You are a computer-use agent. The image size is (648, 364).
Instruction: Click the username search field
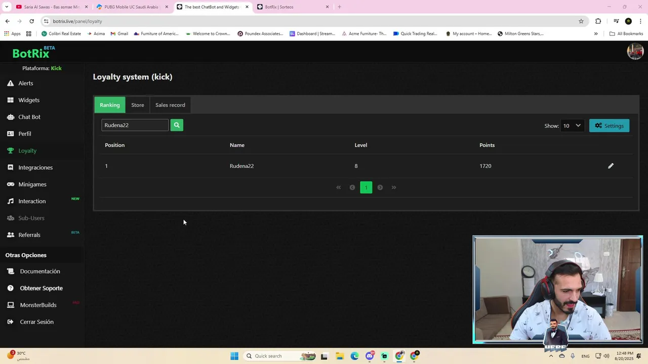tap(135, 125)
